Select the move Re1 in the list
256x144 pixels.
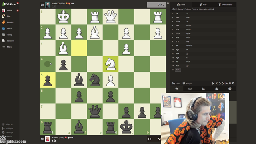(177, 66)
